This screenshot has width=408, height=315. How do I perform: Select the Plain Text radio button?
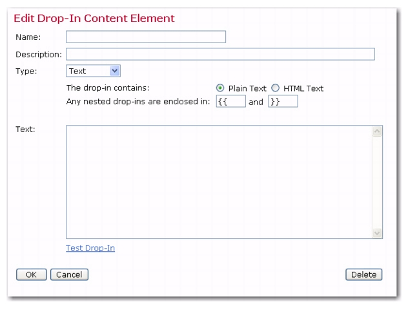tap(220, 88)
